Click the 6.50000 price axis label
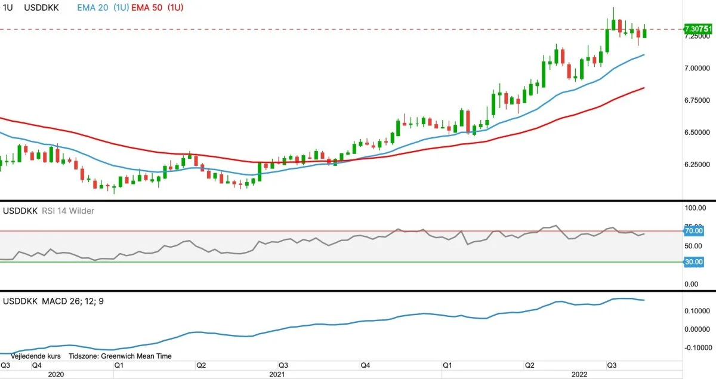This screenshot has width=716, height=379. point(697,132)
